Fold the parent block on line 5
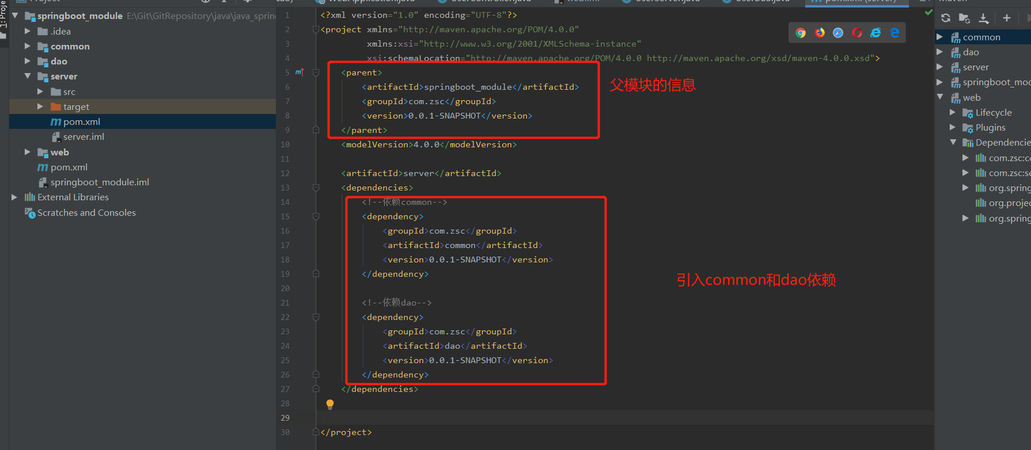 (x=316, y=73)
